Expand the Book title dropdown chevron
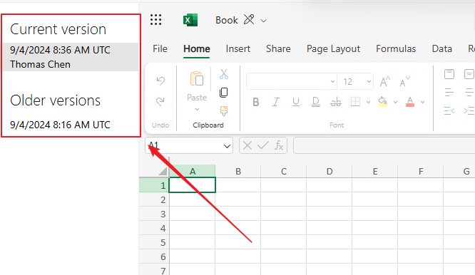475x275 pixels. pyautogui.click(x=264, y=21)
